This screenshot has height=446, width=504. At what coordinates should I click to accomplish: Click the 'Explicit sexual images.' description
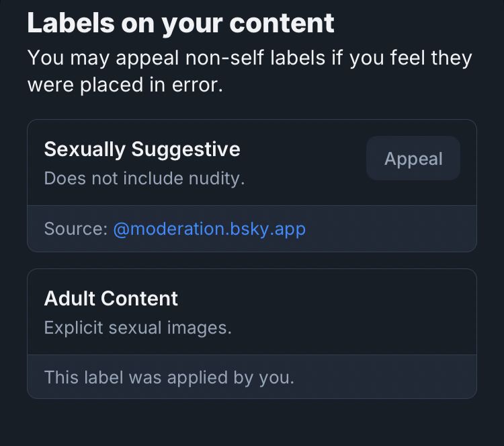click(x=137, y=328)
